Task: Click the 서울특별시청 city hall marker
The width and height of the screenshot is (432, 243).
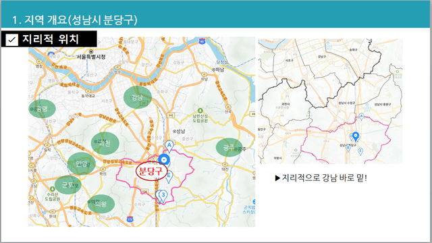Action: pos(91,51)
